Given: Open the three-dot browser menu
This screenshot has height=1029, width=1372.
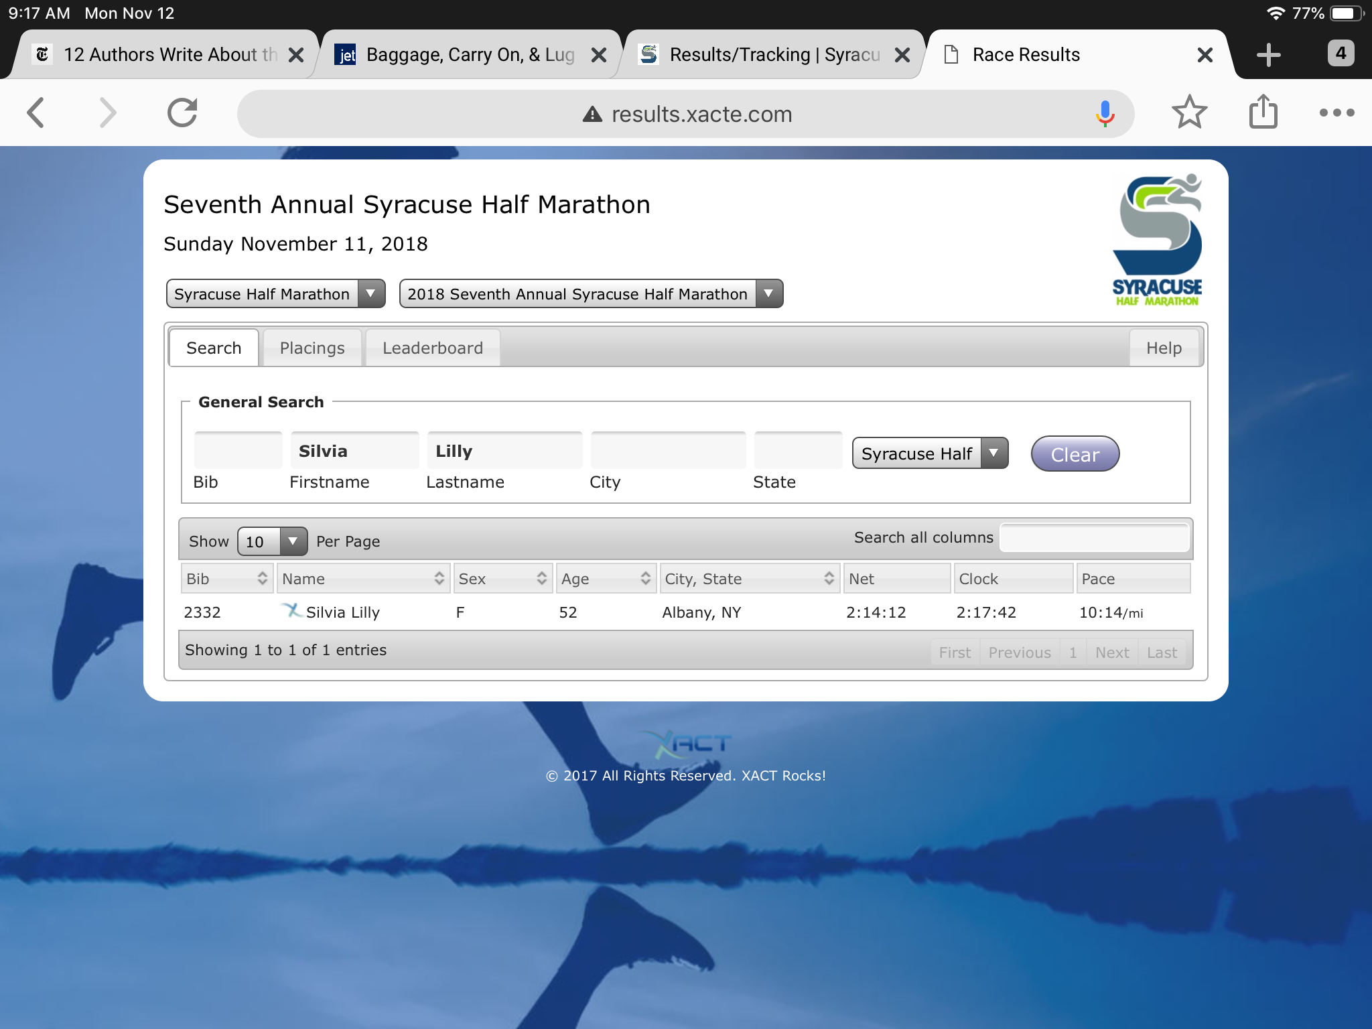Looking at the screenshot, I should tap(1336, 113).
